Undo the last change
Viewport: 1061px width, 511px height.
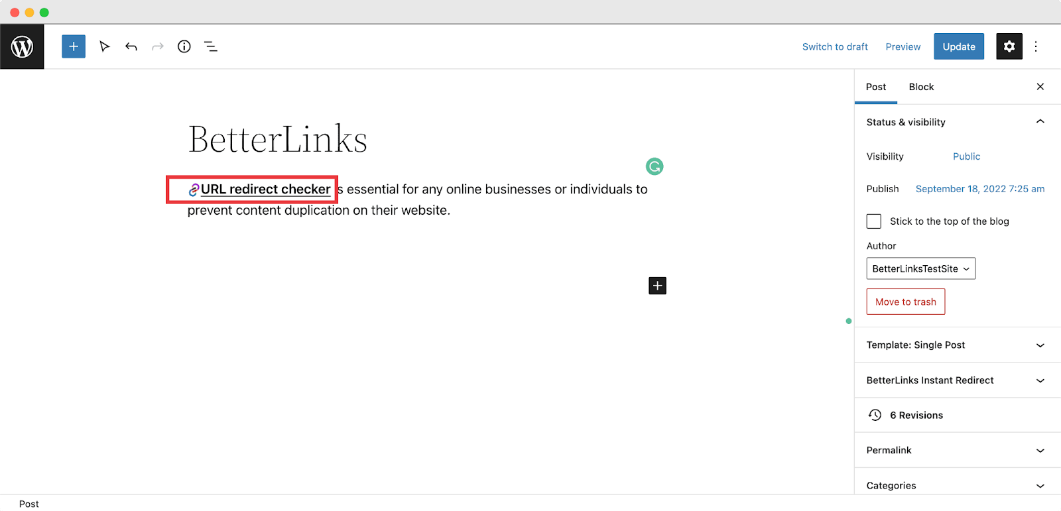(131, 46)
